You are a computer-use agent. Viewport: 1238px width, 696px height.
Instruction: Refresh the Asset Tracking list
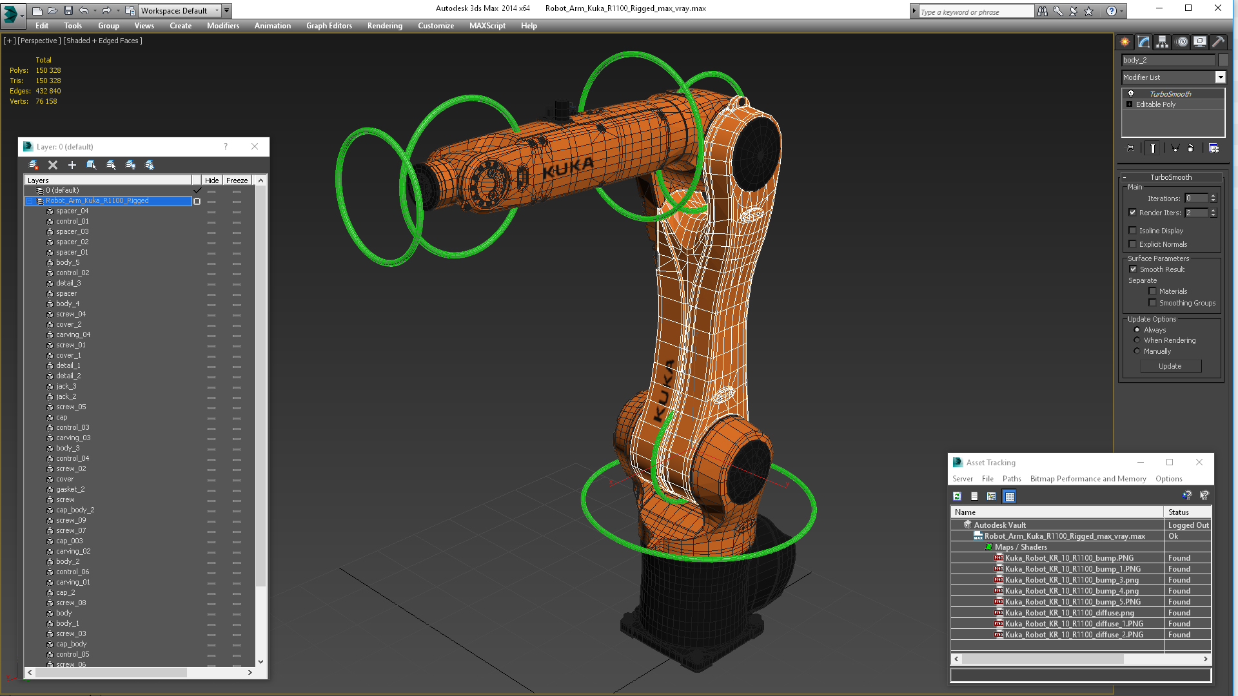958,496
